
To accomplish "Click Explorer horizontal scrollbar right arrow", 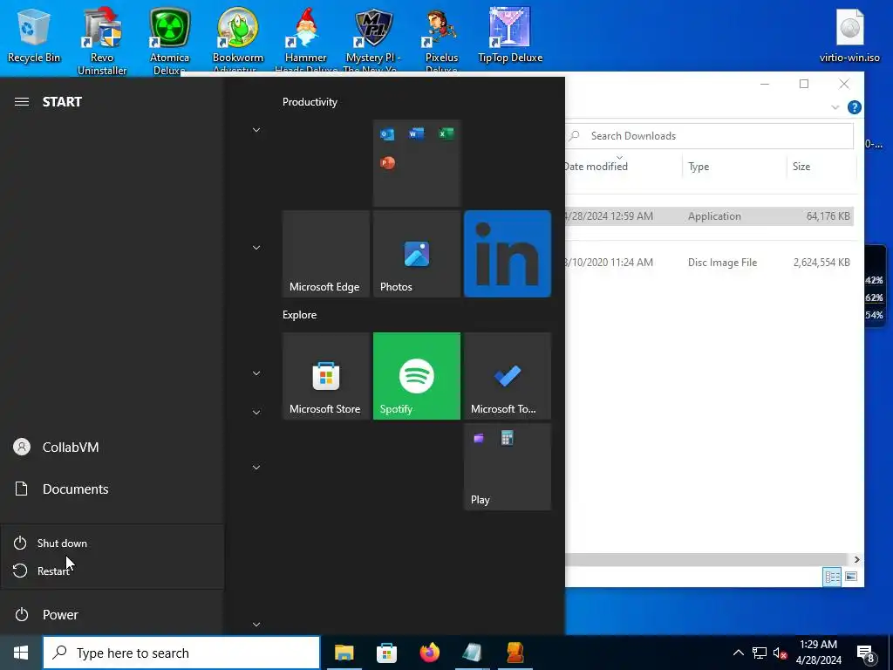I will point(856,559).
